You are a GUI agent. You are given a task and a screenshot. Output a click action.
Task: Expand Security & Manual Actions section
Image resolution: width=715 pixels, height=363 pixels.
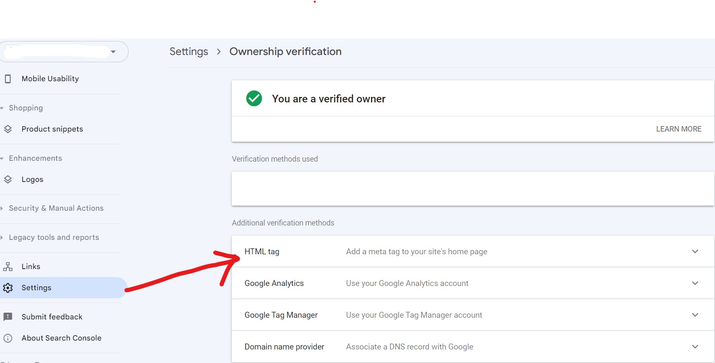coord(52,208)
